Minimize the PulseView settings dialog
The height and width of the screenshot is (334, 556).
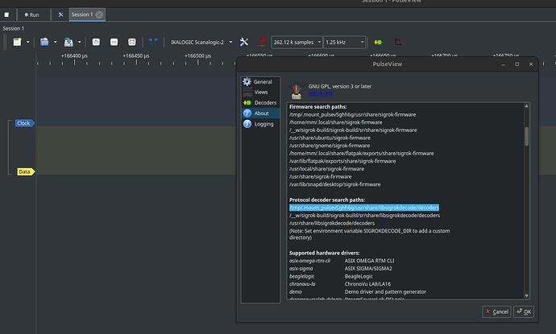tap(503, 64)
